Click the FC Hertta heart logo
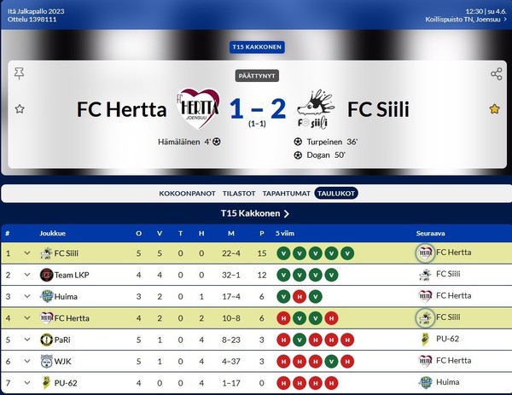Screen dimensions: 512x395 click(198, 108)
